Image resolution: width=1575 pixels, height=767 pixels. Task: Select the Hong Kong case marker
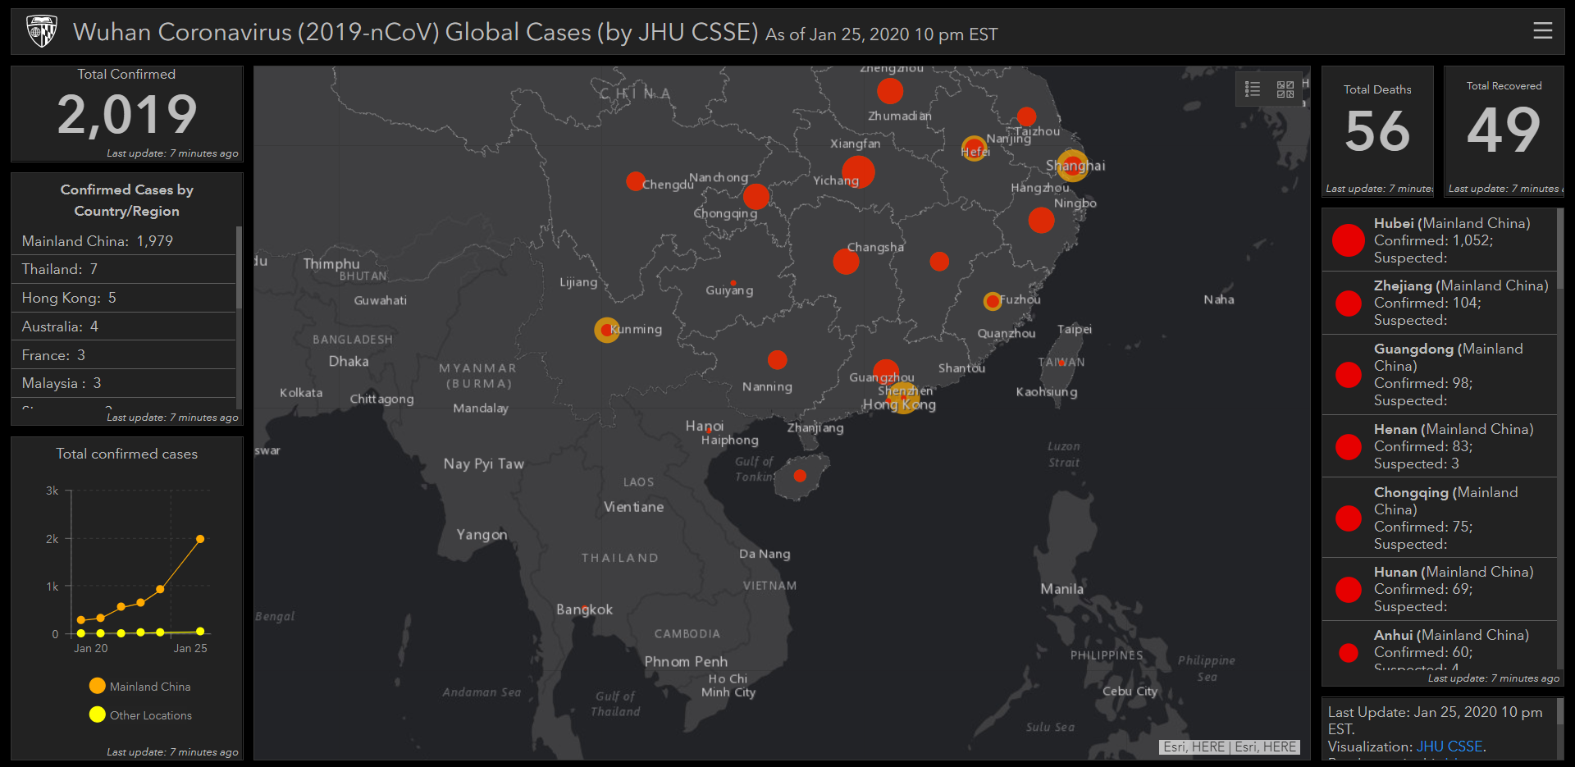coord(903,399)
